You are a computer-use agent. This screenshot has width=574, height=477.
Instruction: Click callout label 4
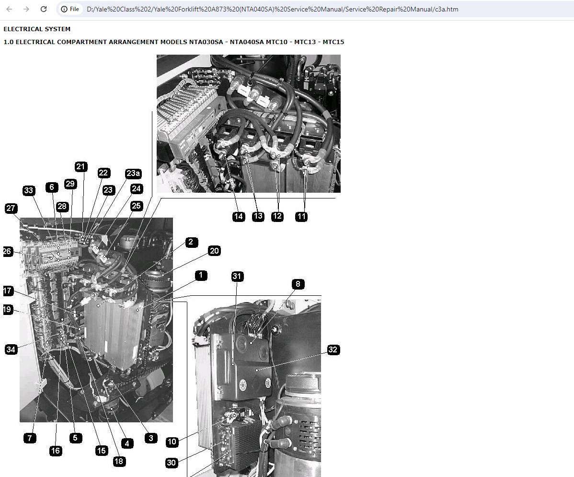tap(127, 443)
